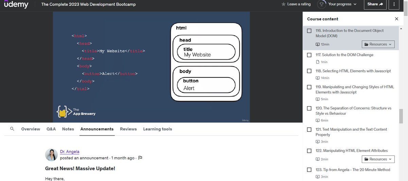This screenshot has height=181, width=408.
Task: Switch to the Q&A tab
Action: [51, 129]
